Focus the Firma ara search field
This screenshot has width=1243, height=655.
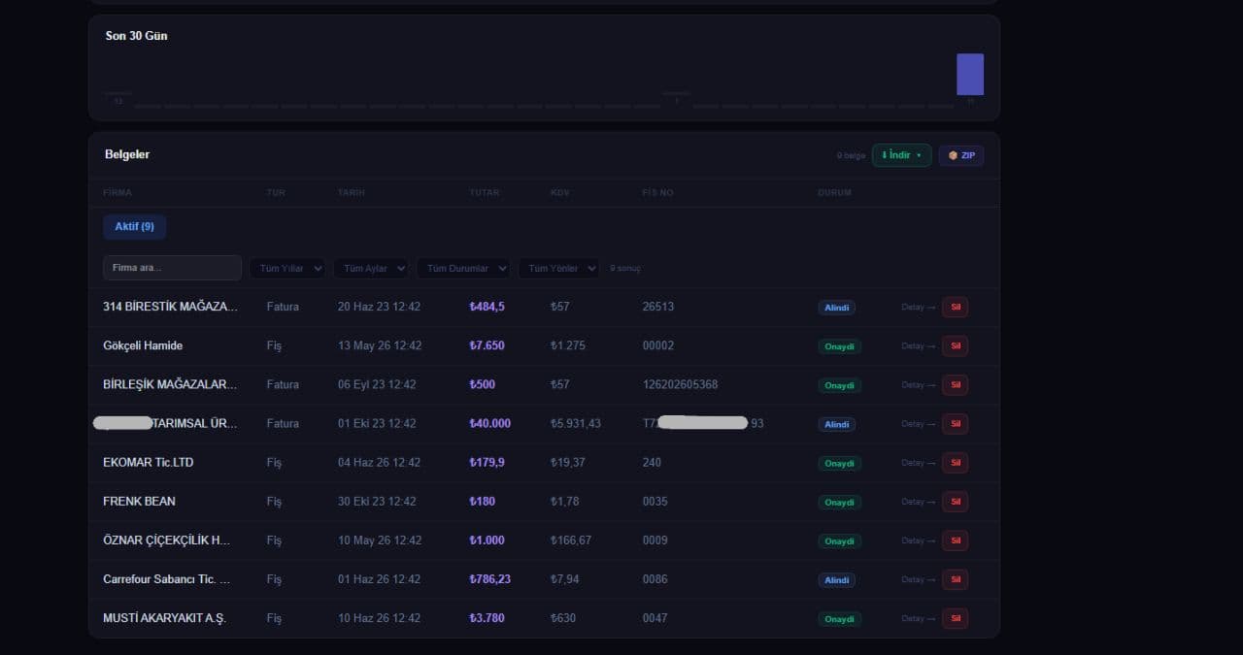172,268
